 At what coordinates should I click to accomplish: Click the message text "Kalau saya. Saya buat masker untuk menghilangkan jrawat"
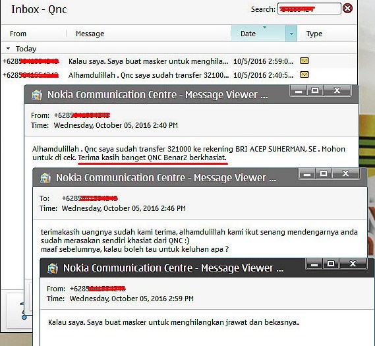148,322
